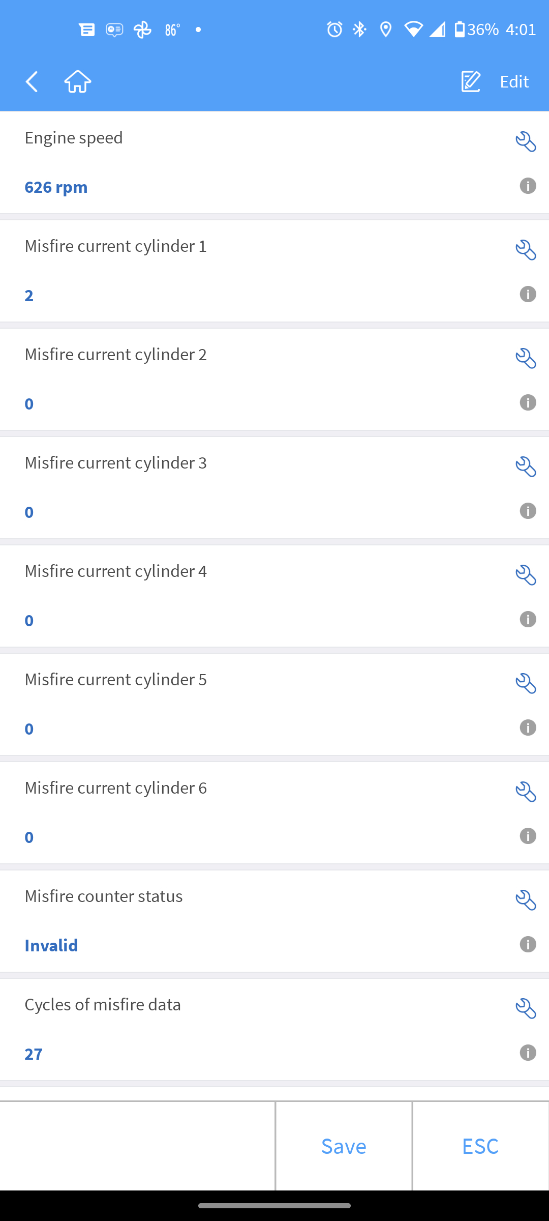Tap the Edit label in header
This screenshot has height=1221, width=549.
pyautogui.click(x=514, y=81)
